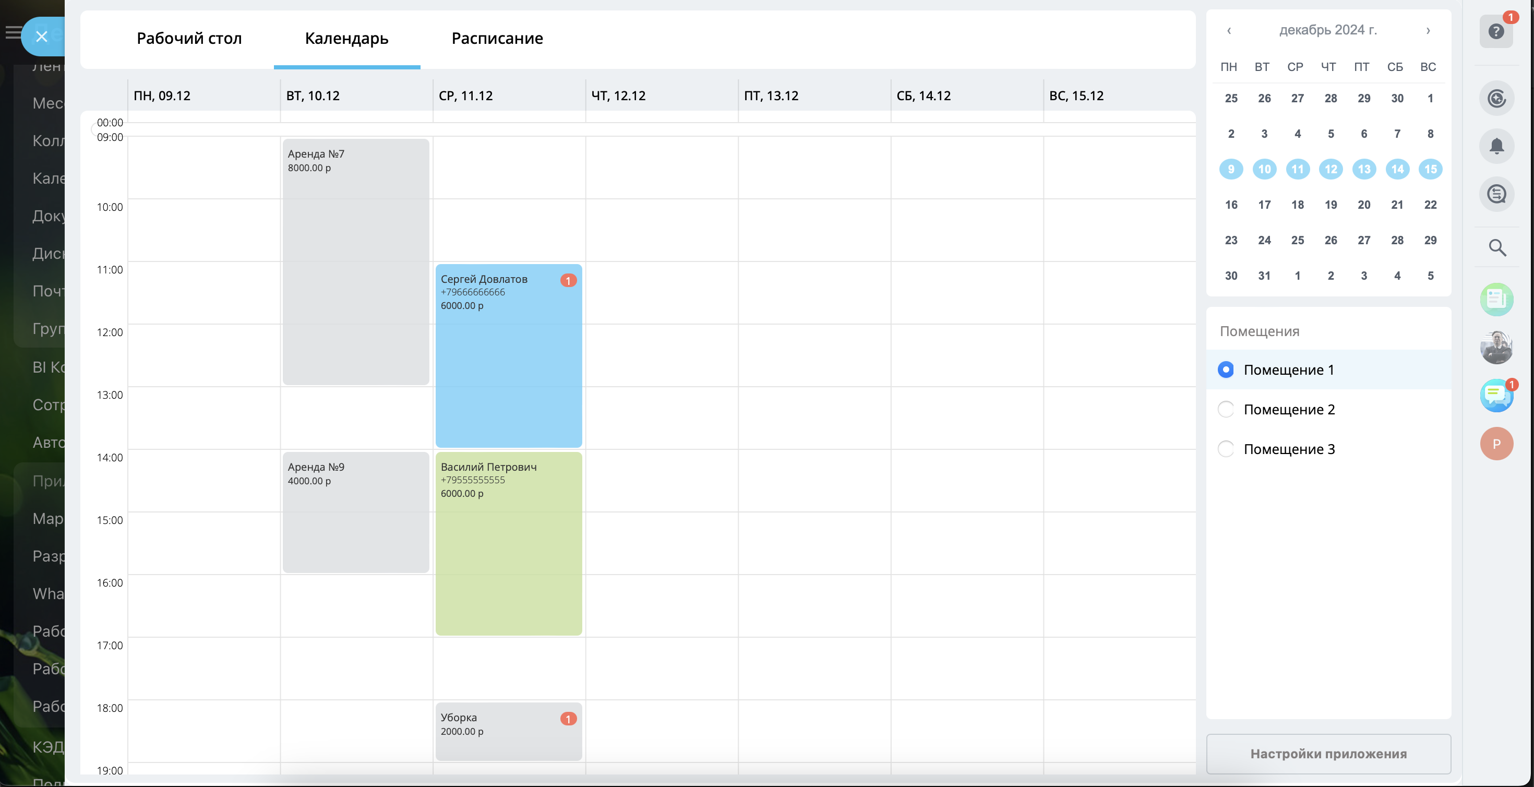
Task: Select date 18 in the mini calendar
Action: (x=1297, y=205)
